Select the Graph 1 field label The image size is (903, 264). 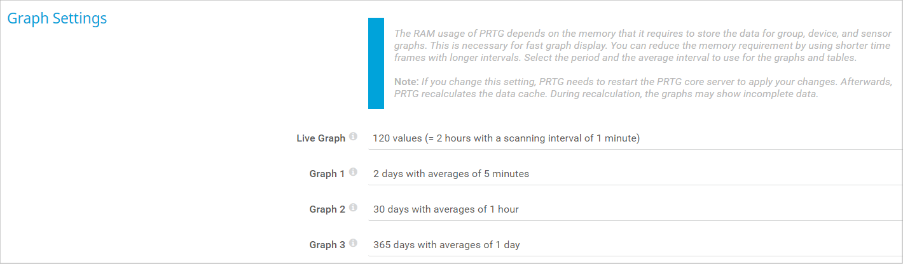point(327,174)
